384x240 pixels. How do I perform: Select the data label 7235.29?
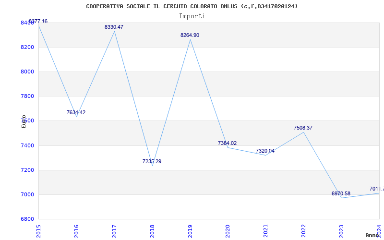(152, 162)
